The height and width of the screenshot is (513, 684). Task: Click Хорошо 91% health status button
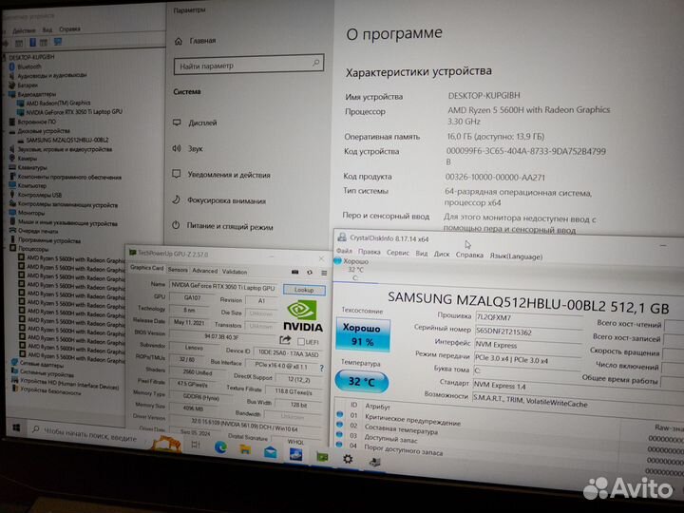(362, 335)
